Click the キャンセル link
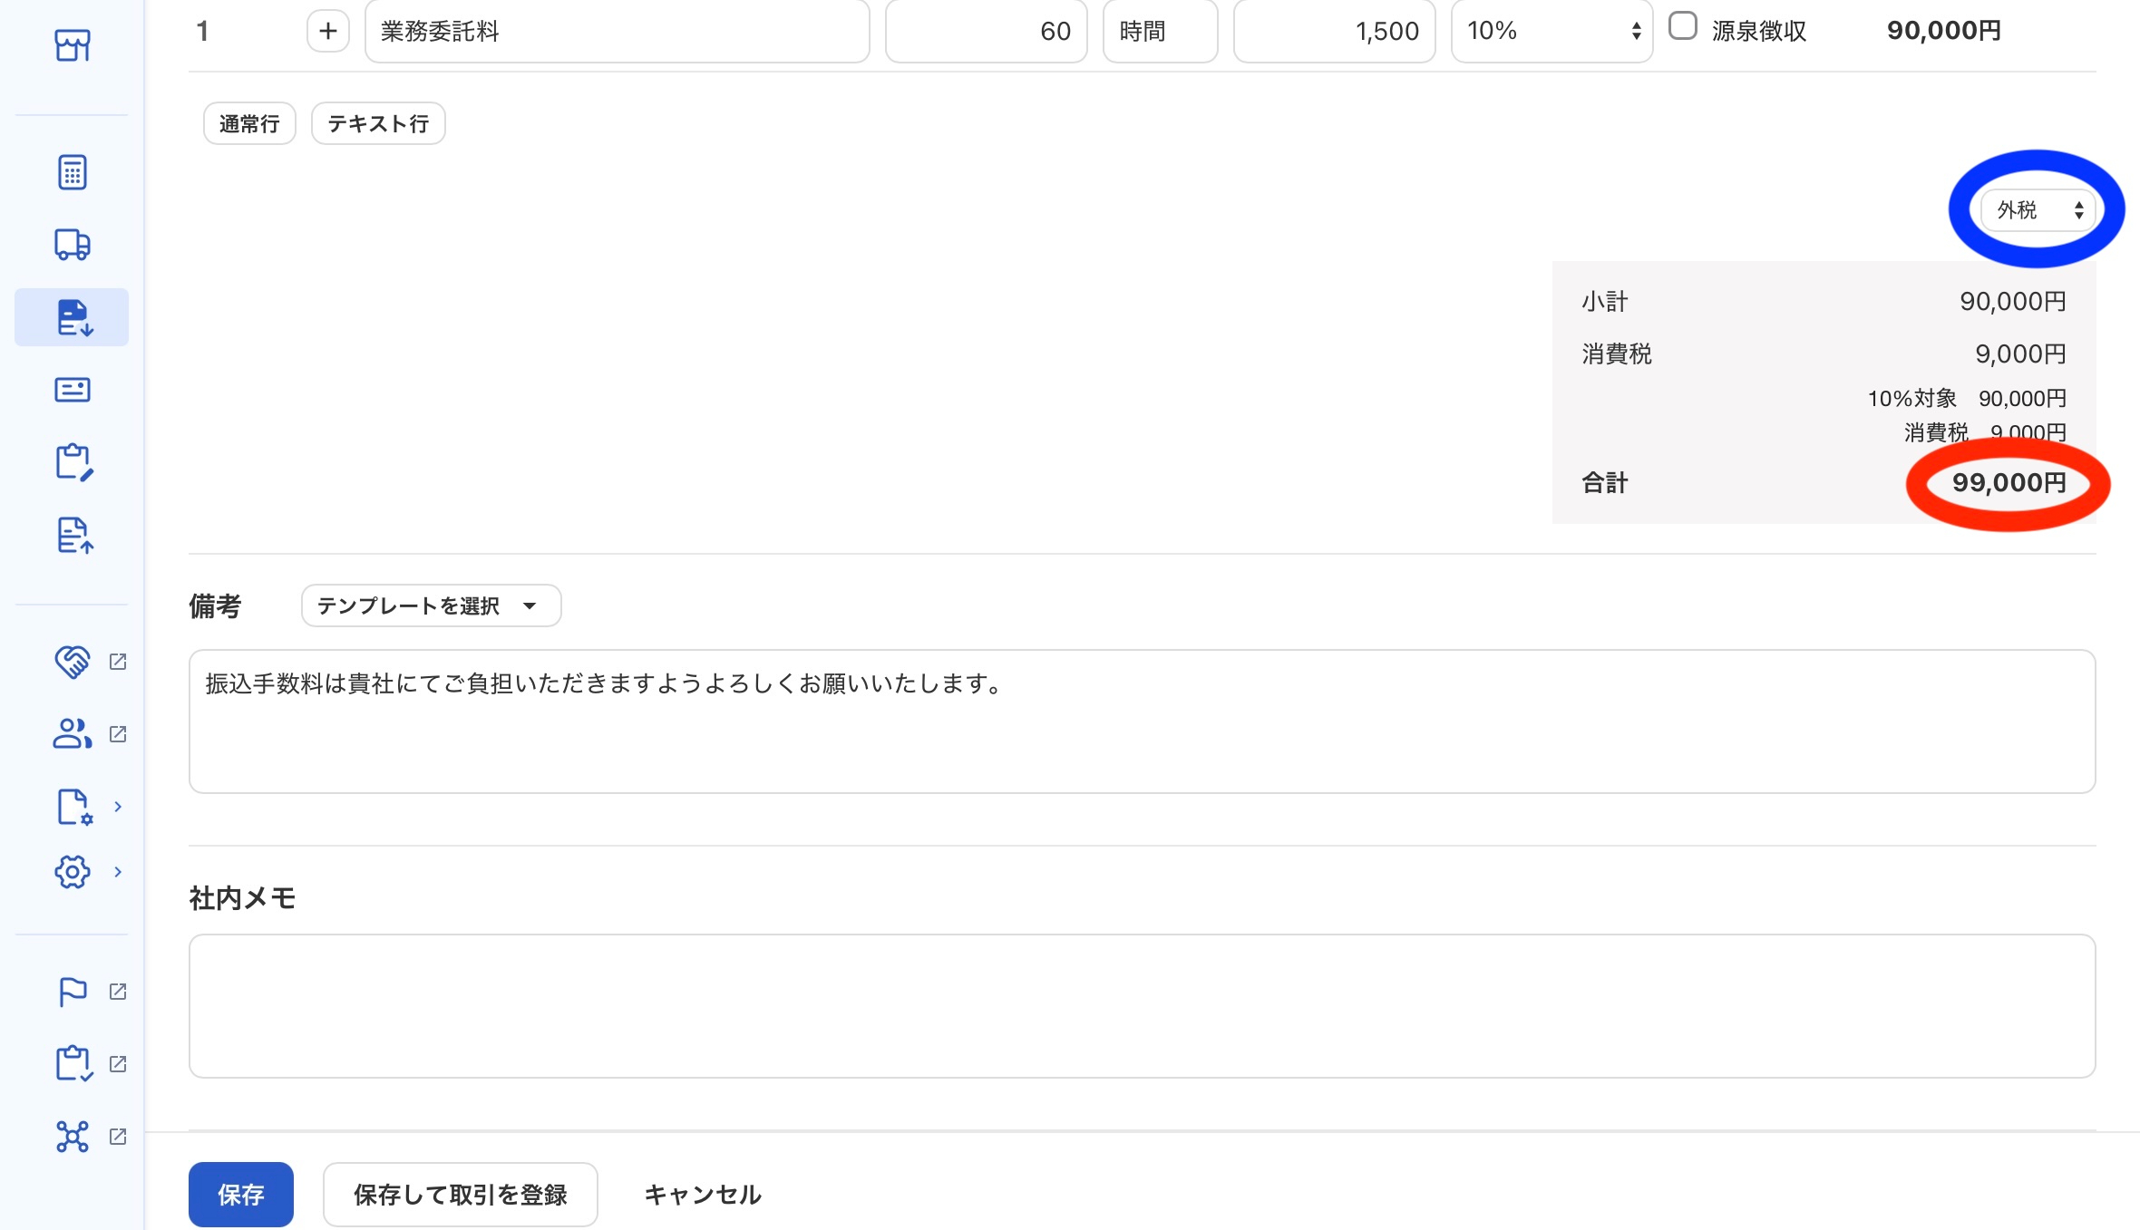Image resolution: width=2140 pixels, height=1230 pixels. tap(703, 1195)
